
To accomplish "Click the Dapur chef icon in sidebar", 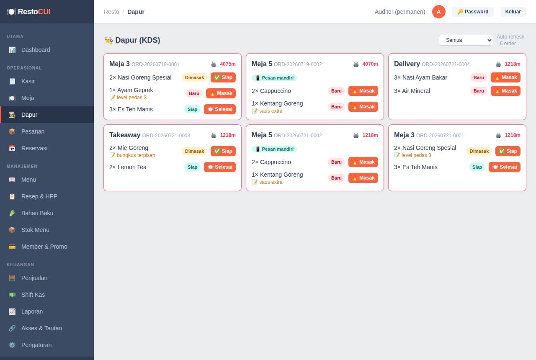I will point(12,115).
